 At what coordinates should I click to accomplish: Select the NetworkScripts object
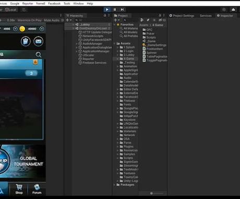[x=91, y=36]
